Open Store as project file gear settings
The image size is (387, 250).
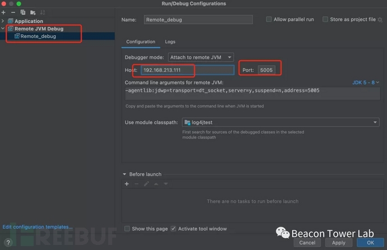380,20
